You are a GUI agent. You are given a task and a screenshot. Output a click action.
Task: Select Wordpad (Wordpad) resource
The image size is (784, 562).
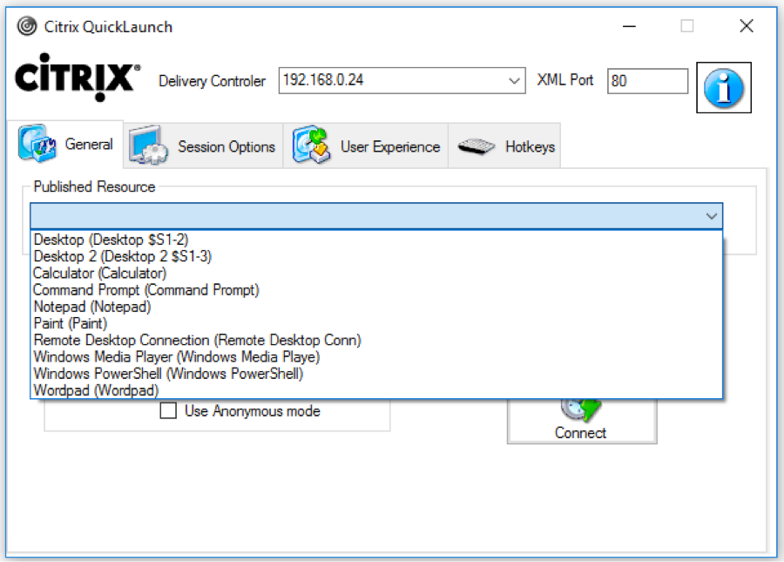tap(376, 390)
